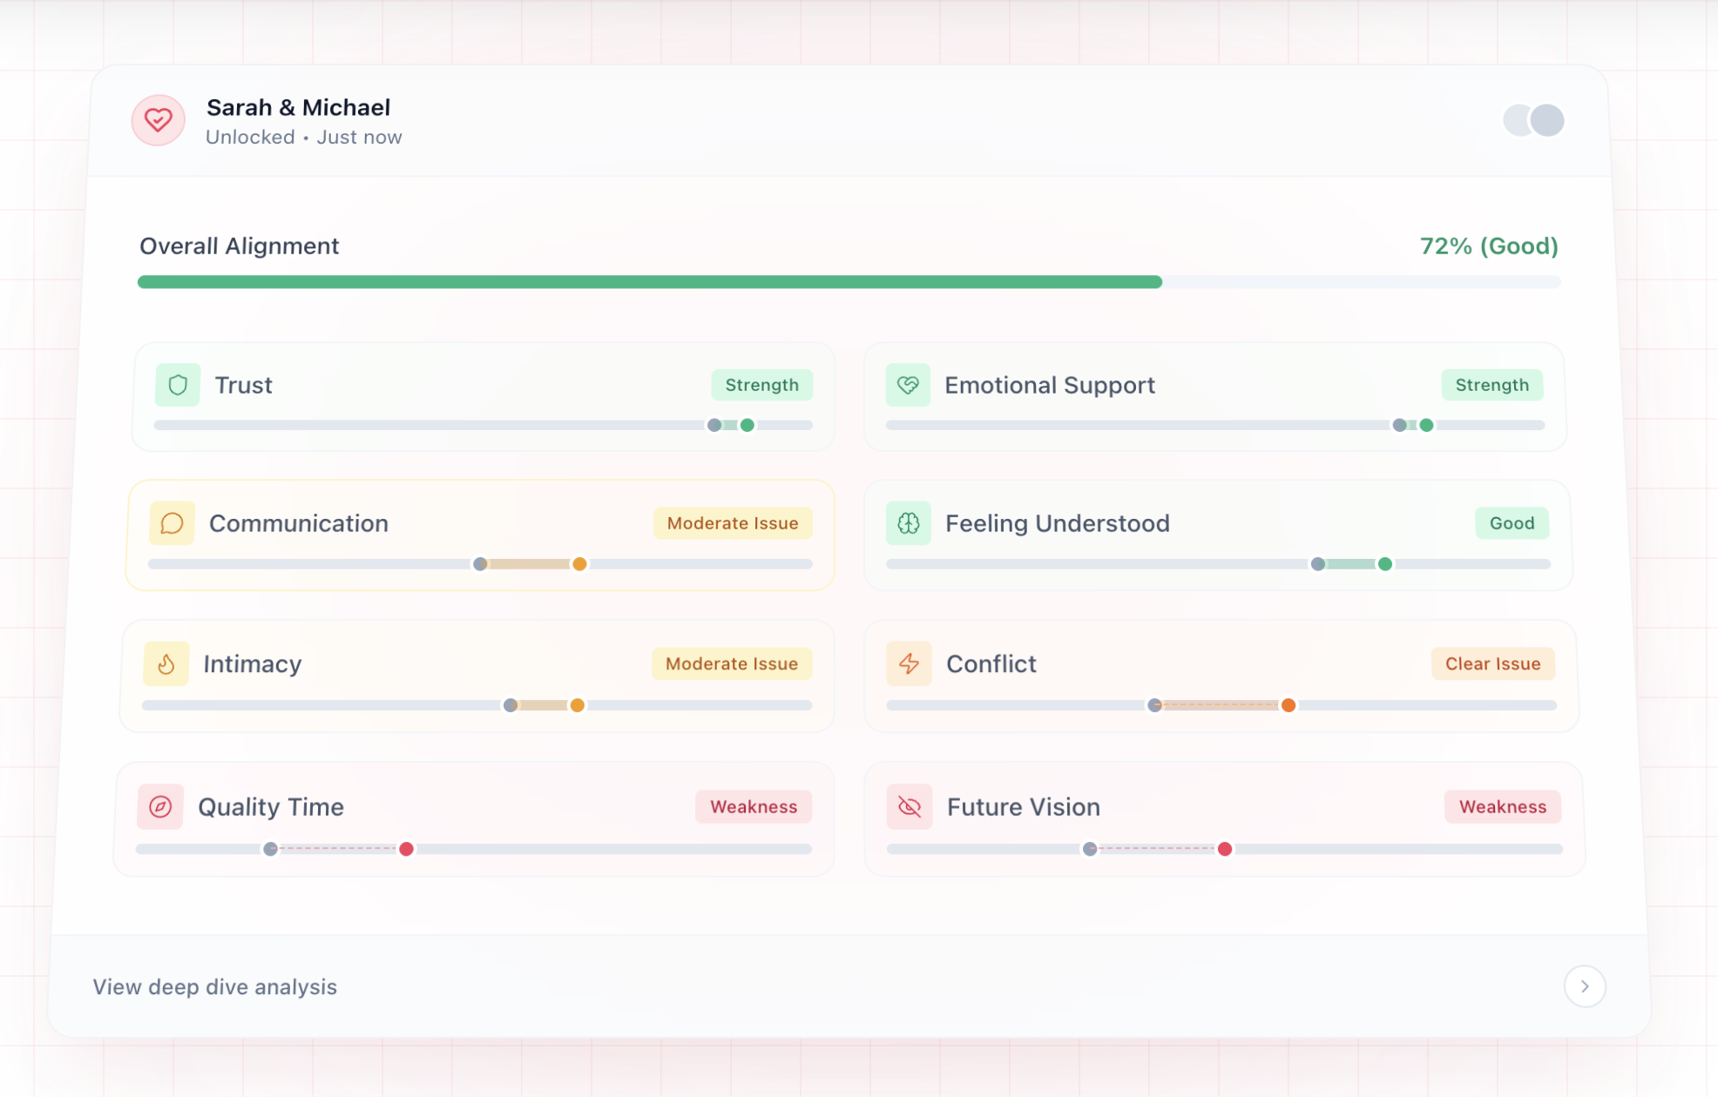
Task: Click the Weakness badge on Future Vision
Action: coord(1502,807)
